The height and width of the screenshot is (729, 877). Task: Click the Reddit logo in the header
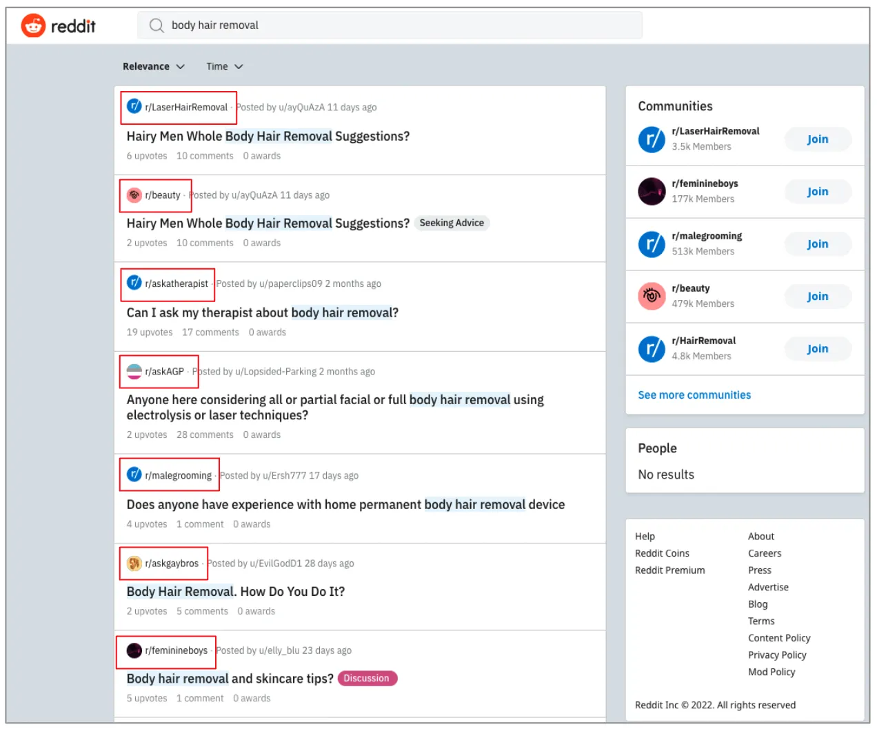pyautogui.click(x=58, y=26)
